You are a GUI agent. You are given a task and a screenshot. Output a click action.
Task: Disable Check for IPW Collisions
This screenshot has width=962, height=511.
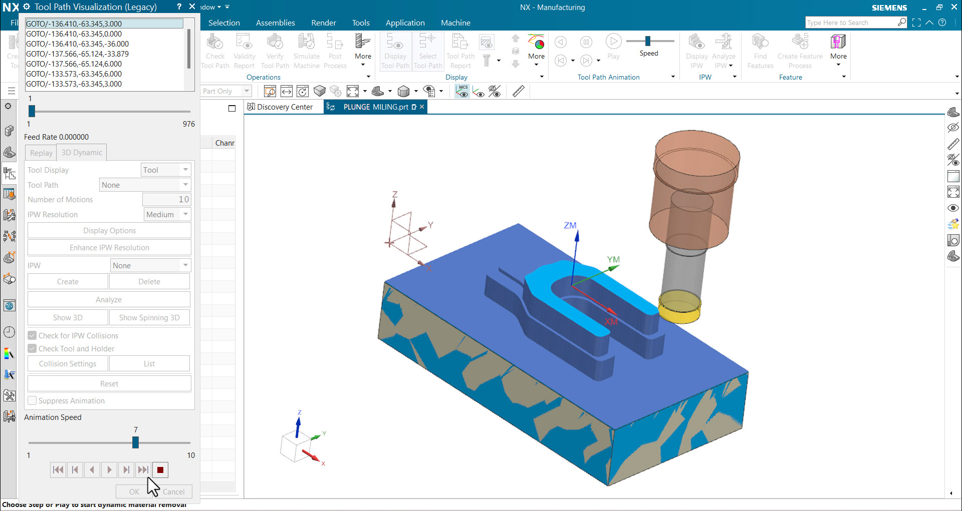click(x=32, y=335)
